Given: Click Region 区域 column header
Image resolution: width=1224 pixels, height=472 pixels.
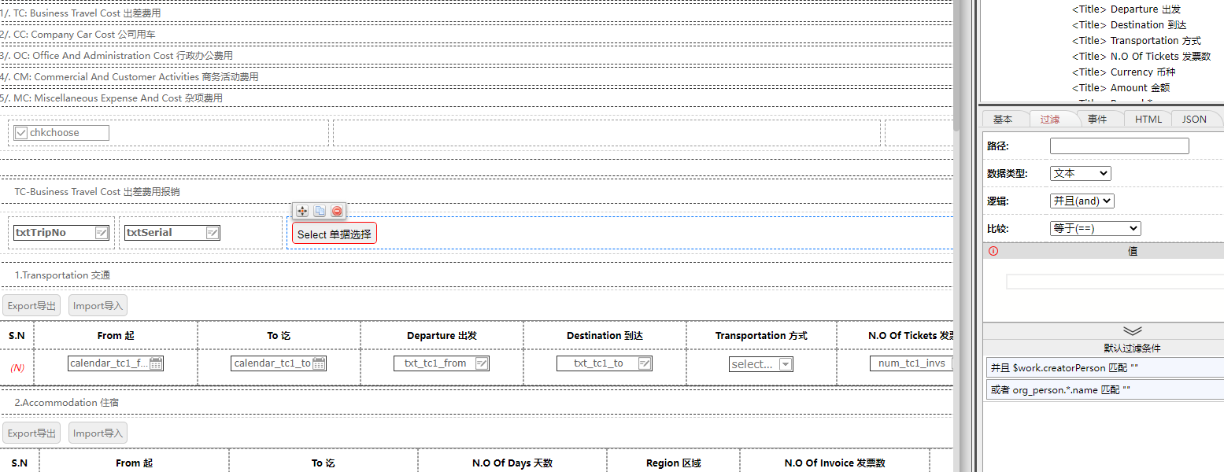Looking at the screenshot, I should [x=673, y=463].
